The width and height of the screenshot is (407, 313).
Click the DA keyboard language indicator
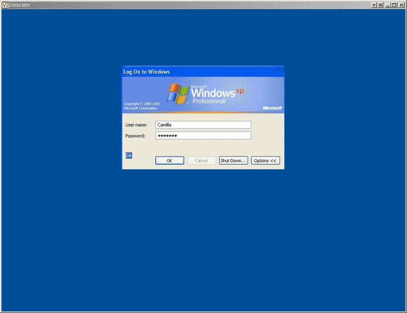pos(129,155)
